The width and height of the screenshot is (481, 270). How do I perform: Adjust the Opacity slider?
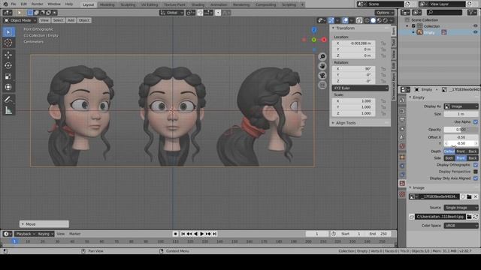[461, 130]
